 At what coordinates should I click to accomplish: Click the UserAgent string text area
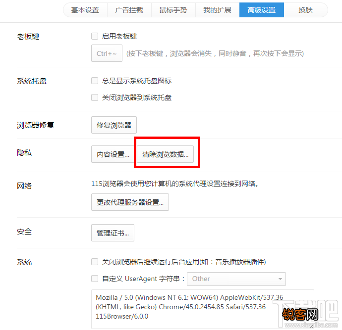click(203, 309)
